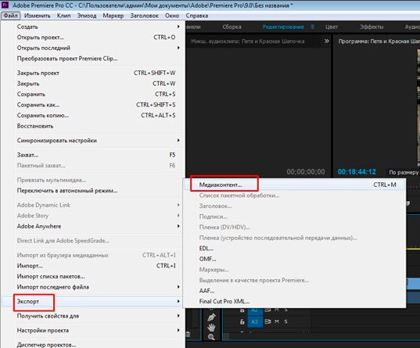This screenshot has width=420, height=348.
Task: Expand the Adobe Anywhere submenu
Action: pos(93,226)
